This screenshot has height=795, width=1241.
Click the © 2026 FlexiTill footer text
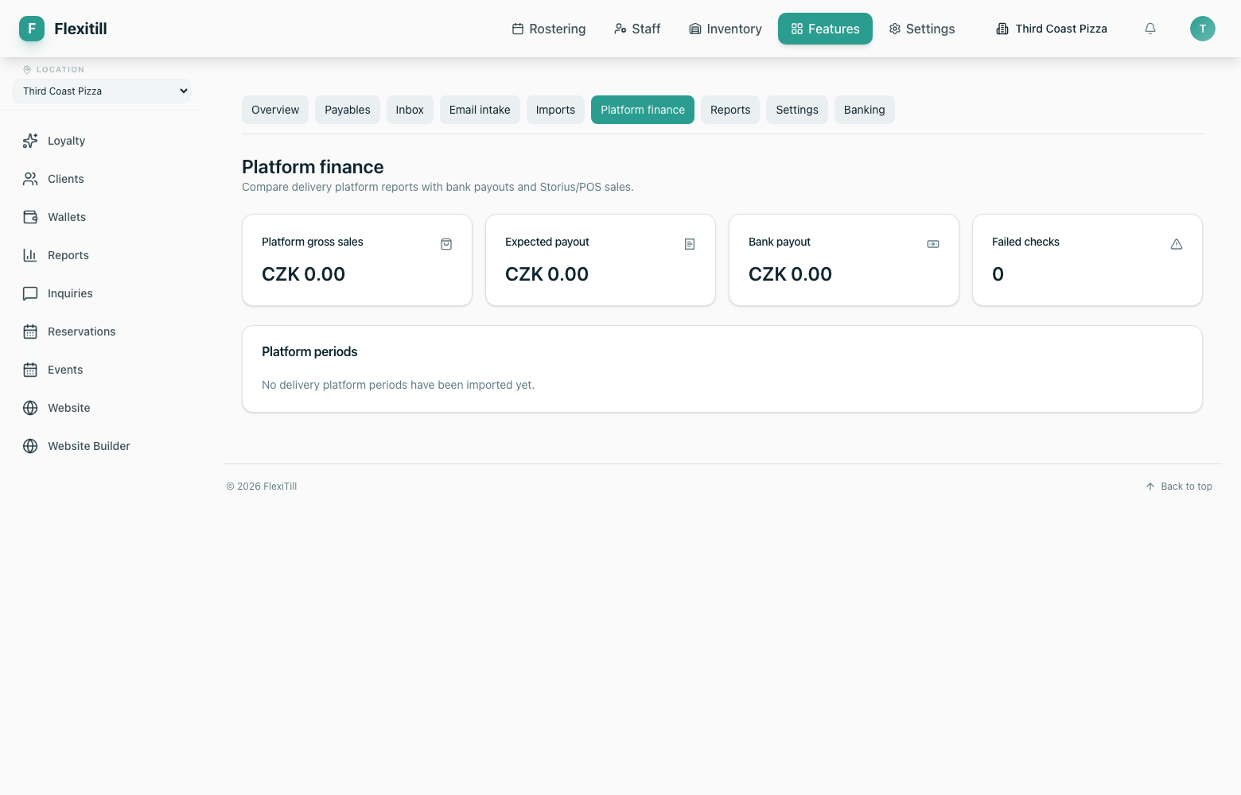[x=262, y=487]
